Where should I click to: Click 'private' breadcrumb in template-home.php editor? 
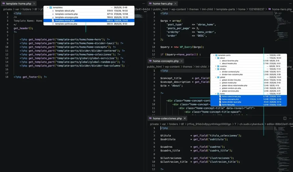coord(7,9)
